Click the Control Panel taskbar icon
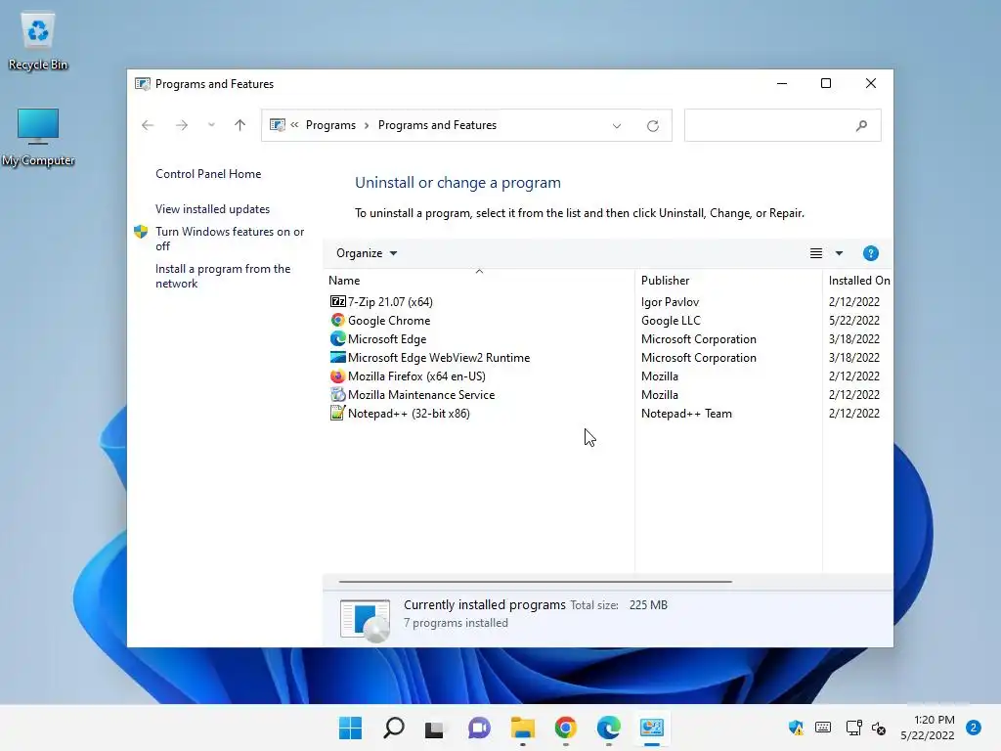1001x751 pixels. click(652, 728)
